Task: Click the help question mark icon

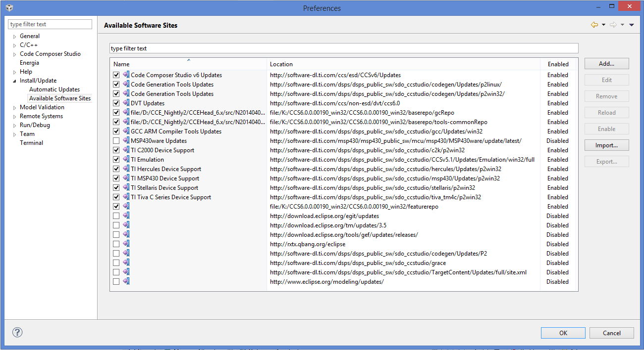Action: click(17, 332)
